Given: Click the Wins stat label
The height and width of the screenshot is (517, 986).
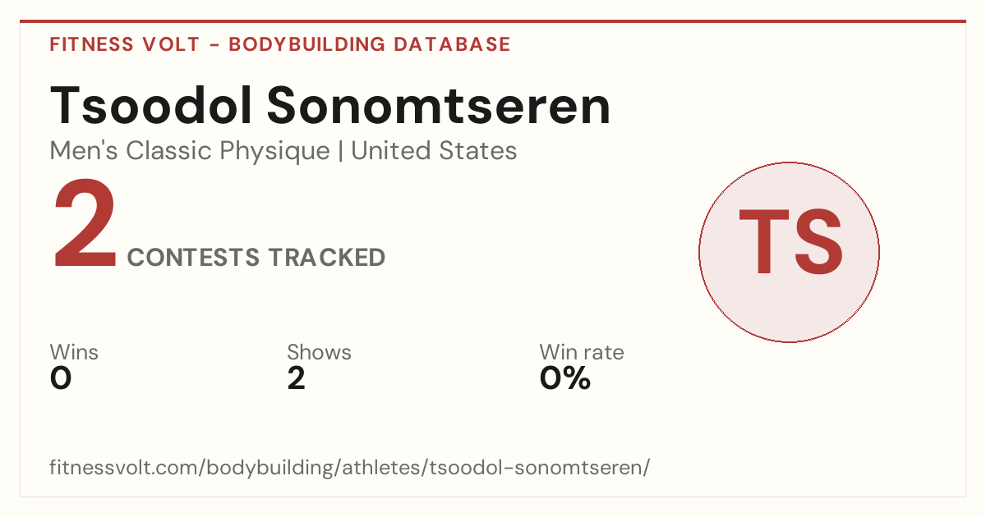Looking at the screenshot, I should pos(74,353).
